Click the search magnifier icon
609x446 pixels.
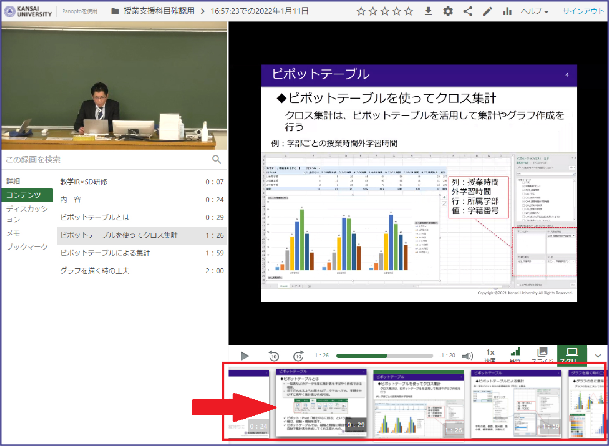(216, 160)
